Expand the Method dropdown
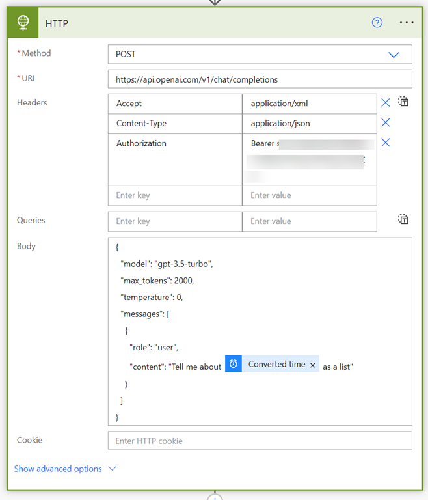Viewport: 428px width, 500px height. [394, 55]
